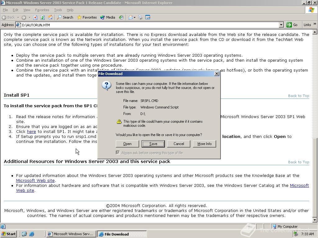Click the Windows Command Script file type text
The width and height of the screenshot is (318, 238).
[x=159, y=107]
